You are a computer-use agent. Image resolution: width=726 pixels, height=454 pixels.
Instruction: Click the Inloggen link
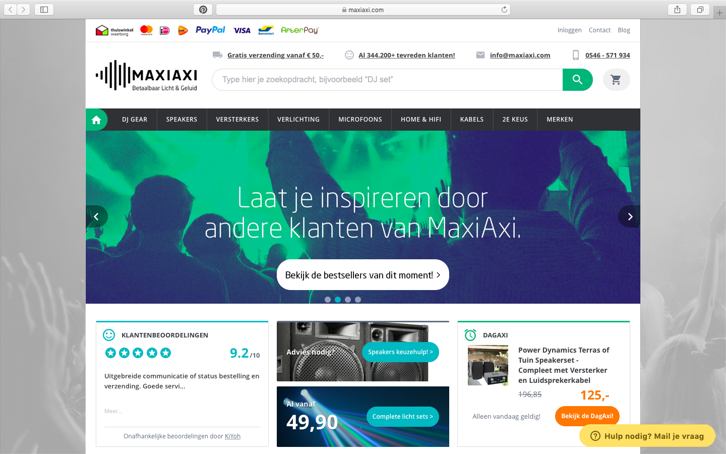coord(570,30)
